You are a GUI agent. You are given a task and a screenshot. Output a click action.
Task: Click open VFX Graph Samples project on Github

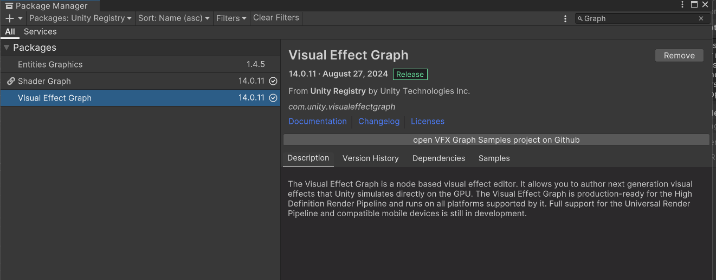click(x=496, y=140)
